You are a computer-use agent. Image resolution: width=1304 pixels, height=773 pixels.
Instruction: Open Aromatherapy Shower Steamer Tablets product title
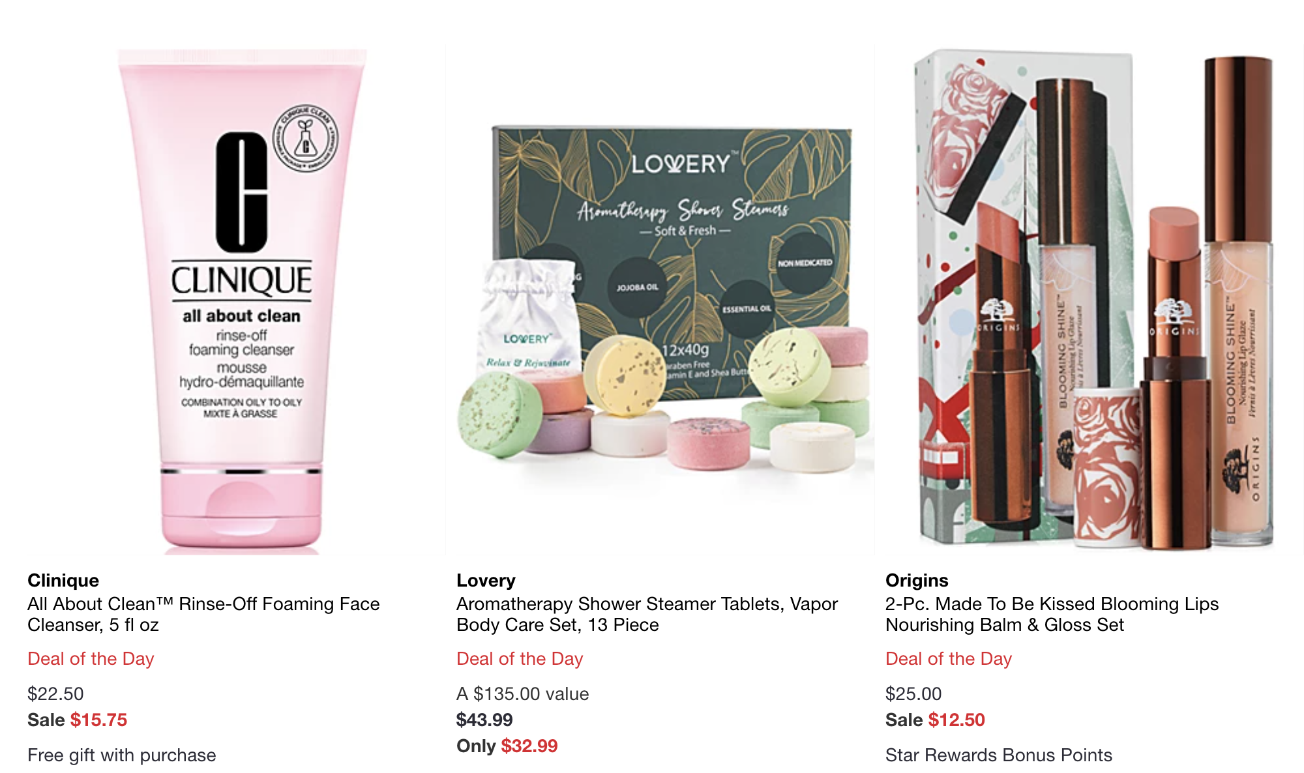(x=647, y=614)
